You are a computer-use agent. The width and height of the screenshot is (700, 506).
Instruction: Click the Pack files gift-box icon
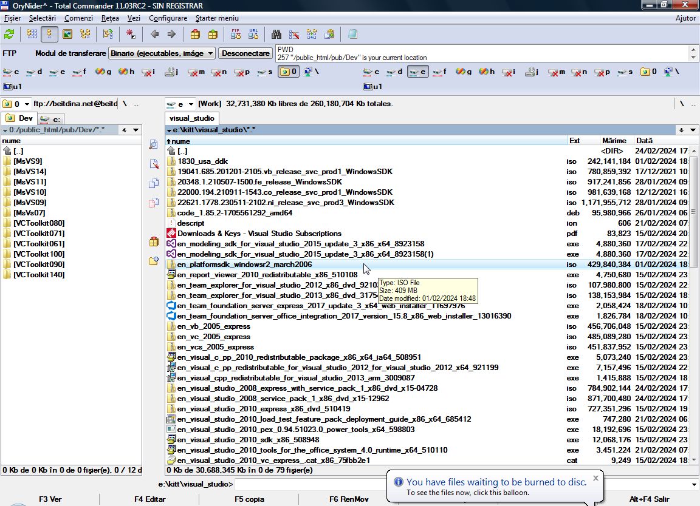coord(195,35)
